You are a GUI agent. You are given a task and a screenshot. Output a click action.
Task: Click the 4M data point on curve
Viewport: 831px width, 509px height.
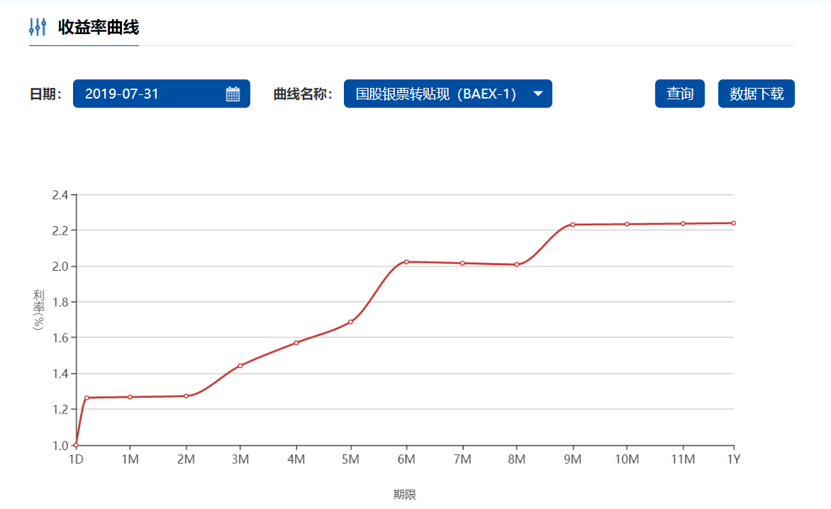pyautogui.click(x=296, y=342)
